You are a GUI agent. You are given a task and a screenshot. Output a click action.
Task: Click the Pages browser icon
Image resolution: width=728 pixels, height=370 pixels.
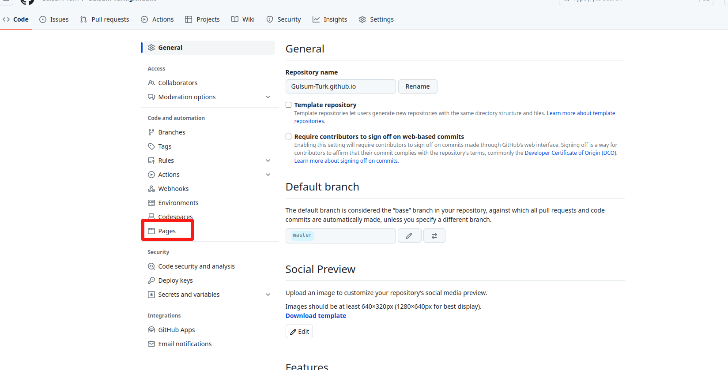tap(151, 231)
